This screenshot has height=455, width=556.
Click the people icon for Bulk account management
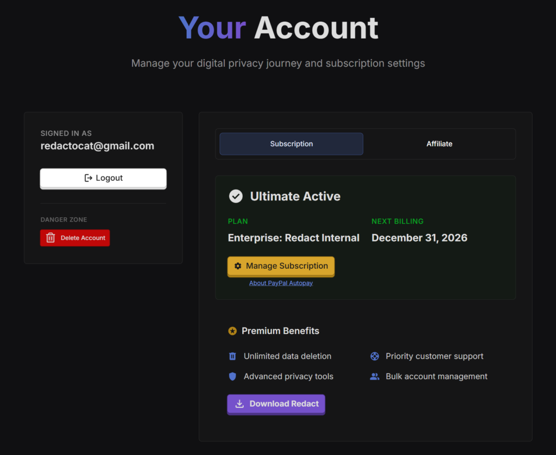click(375, 376)
